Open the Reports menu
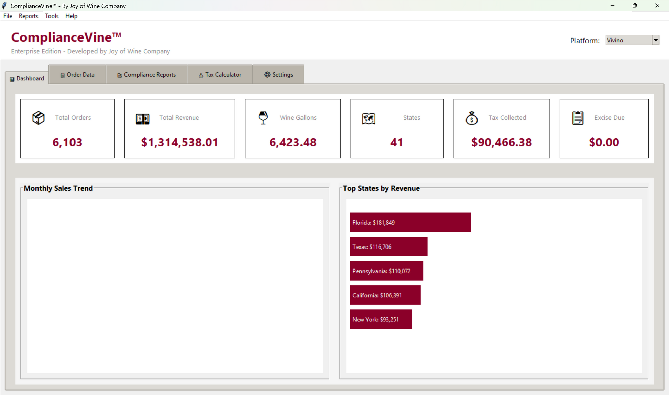Screen dimensions: 669x395 29,16
